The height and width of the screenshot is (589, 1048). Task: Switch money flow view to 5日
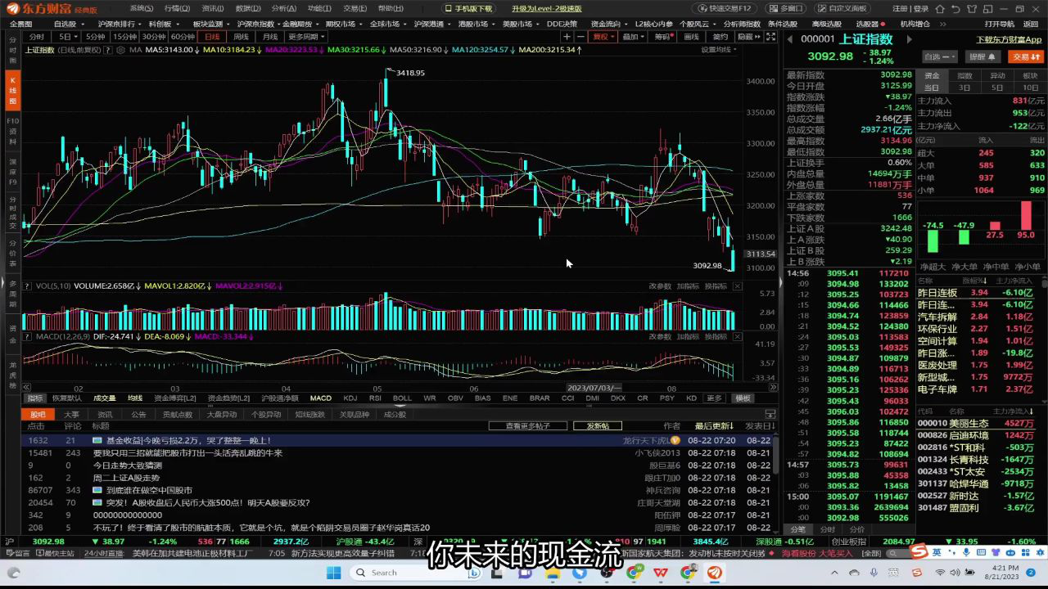(996, 88)
